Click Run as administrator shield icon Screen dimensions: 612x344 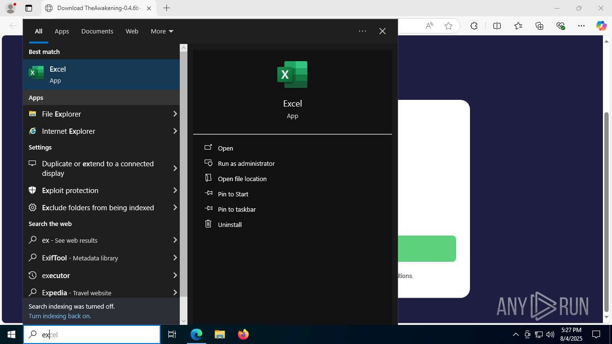pos(208,163)
